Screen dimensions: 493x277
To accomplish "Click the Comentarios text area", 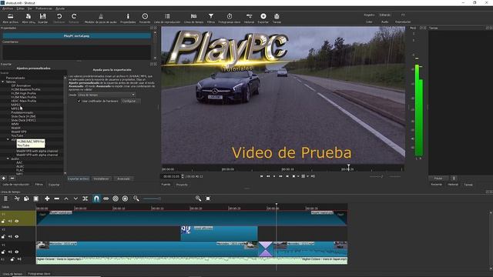I will [77, 52].
